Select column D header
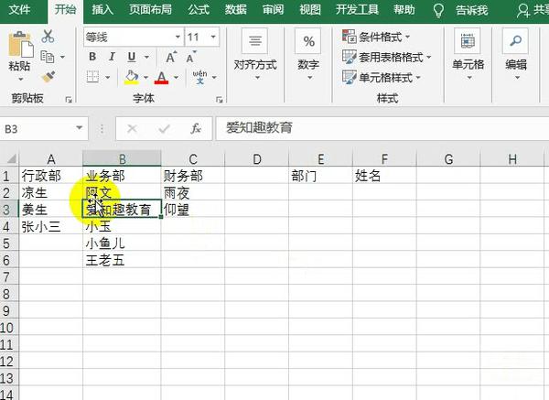The width and height of the screenshot is (549, 400). [x=257, y=159]
